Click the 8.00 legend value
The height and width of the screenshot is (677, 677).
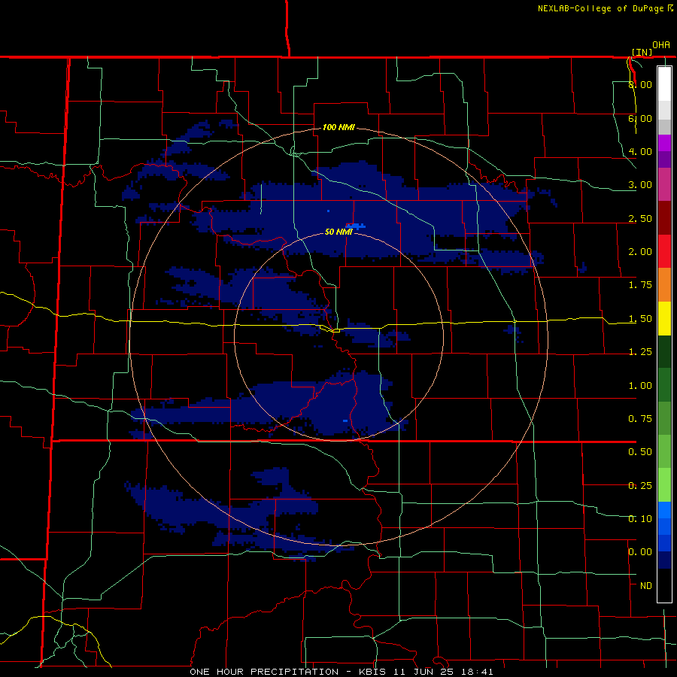pos(640,84)
